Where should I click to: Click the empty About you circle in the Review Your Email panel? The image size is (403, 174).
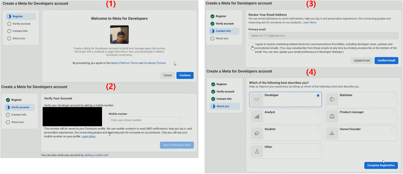pos(213,38)
